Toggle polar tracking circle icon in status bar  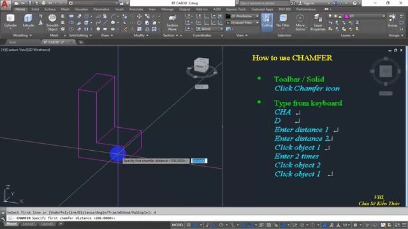[x=221, y=225]
